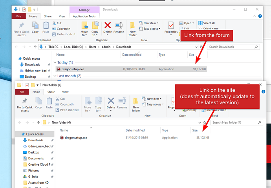271x188 pixels.
Task: Click This PC in the address path
Action: pyautogui.click(x=53, y=47)
